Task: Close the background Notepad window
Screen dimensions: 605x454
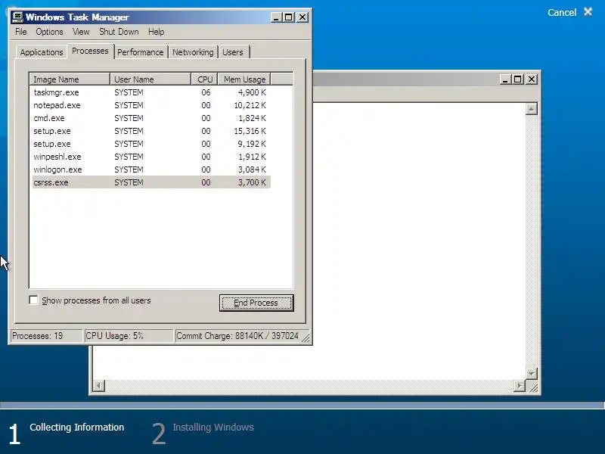Action: click(532, 79)
